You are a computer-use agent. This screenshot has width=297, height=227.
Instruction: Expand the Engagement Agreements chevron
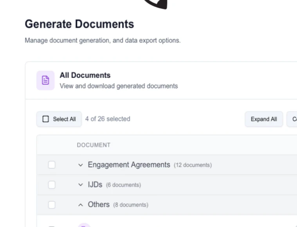[81, 165]
